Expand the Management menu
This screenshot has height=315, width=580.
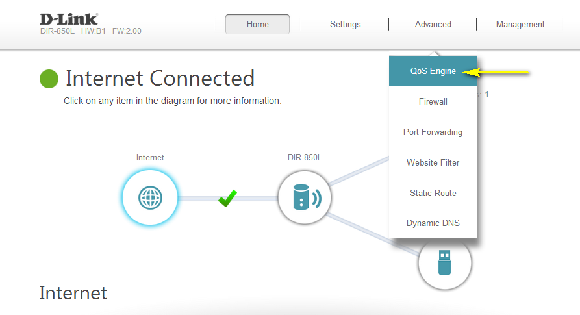(x=520, y=25)
